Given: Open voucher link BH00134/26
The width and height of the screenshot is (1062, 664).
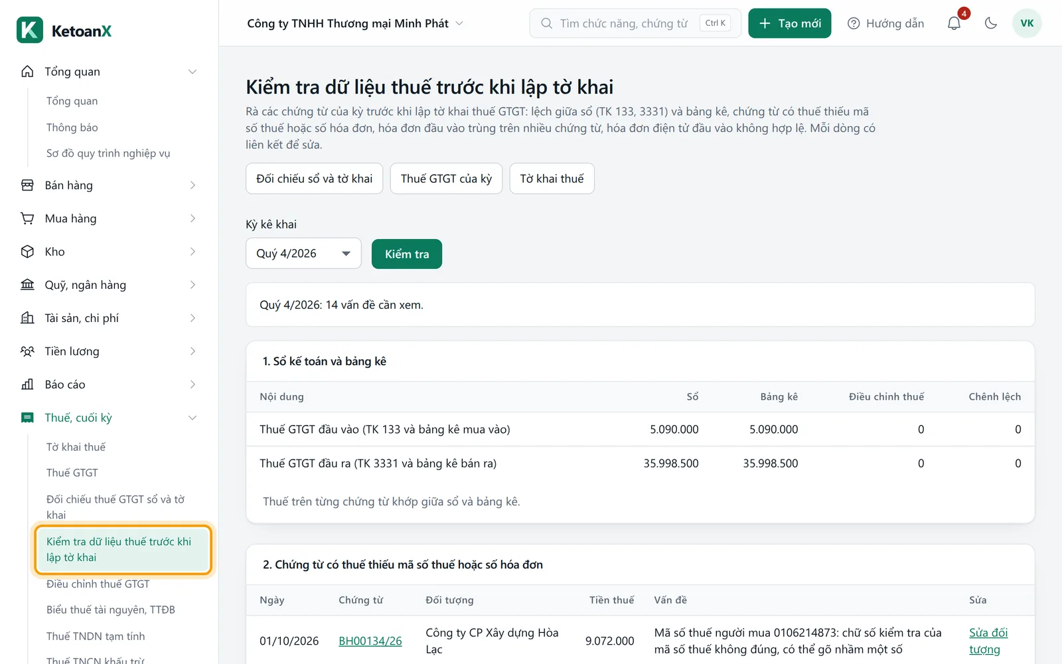Looking at the screenshot, I should [370, 641].
